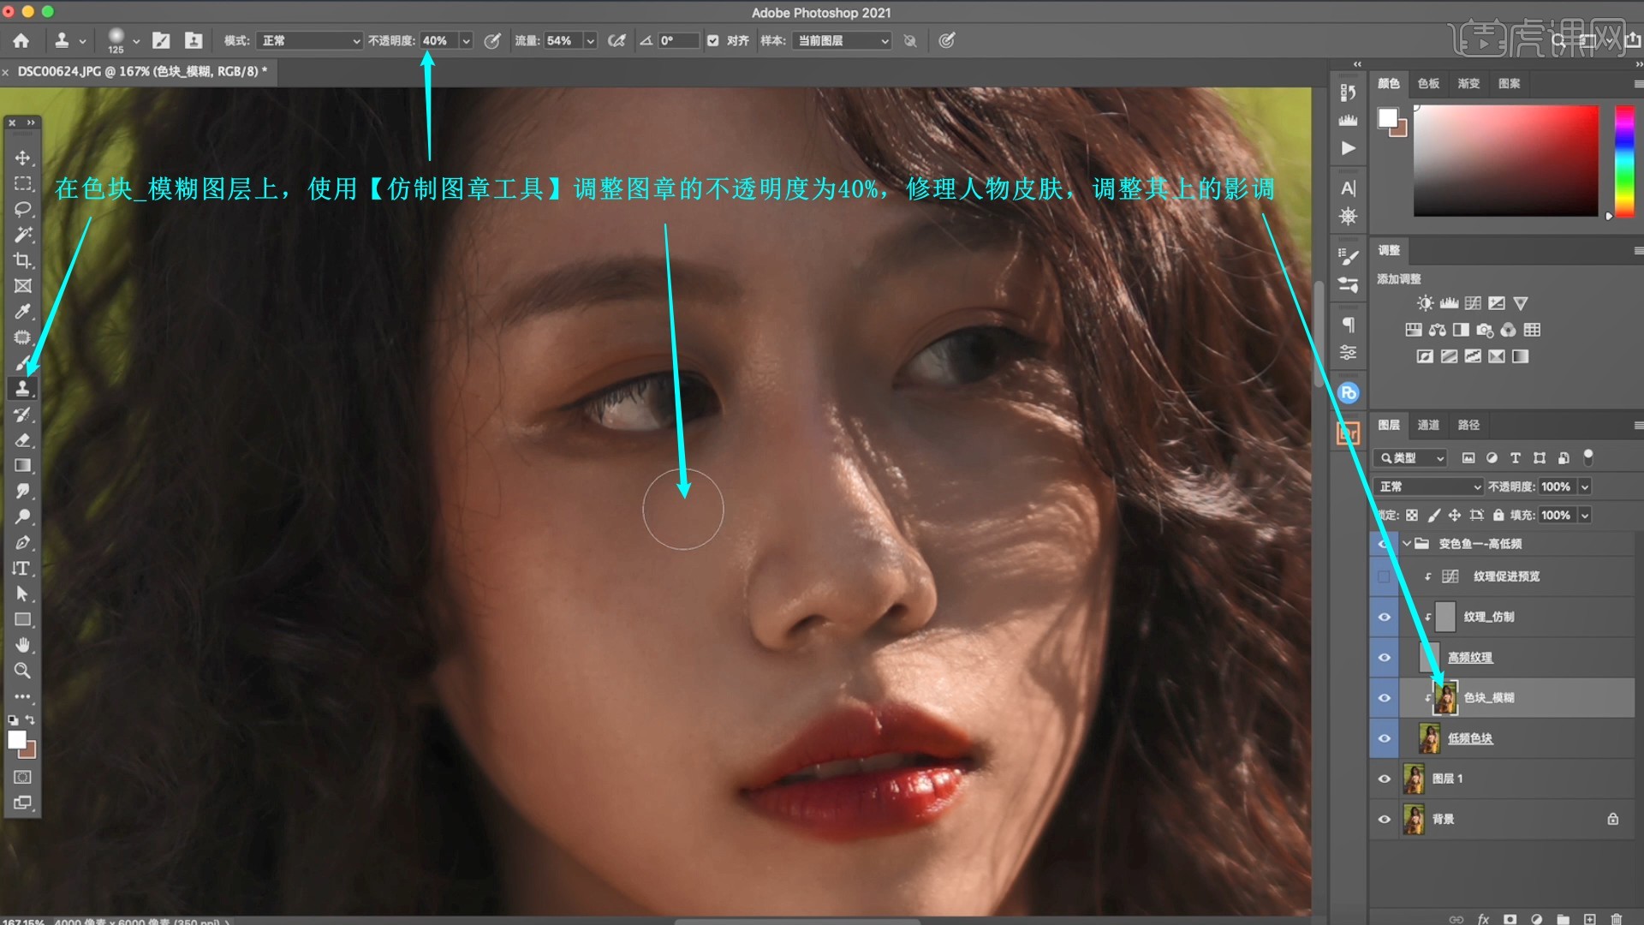Select the Hand tool

pos(23,645)
